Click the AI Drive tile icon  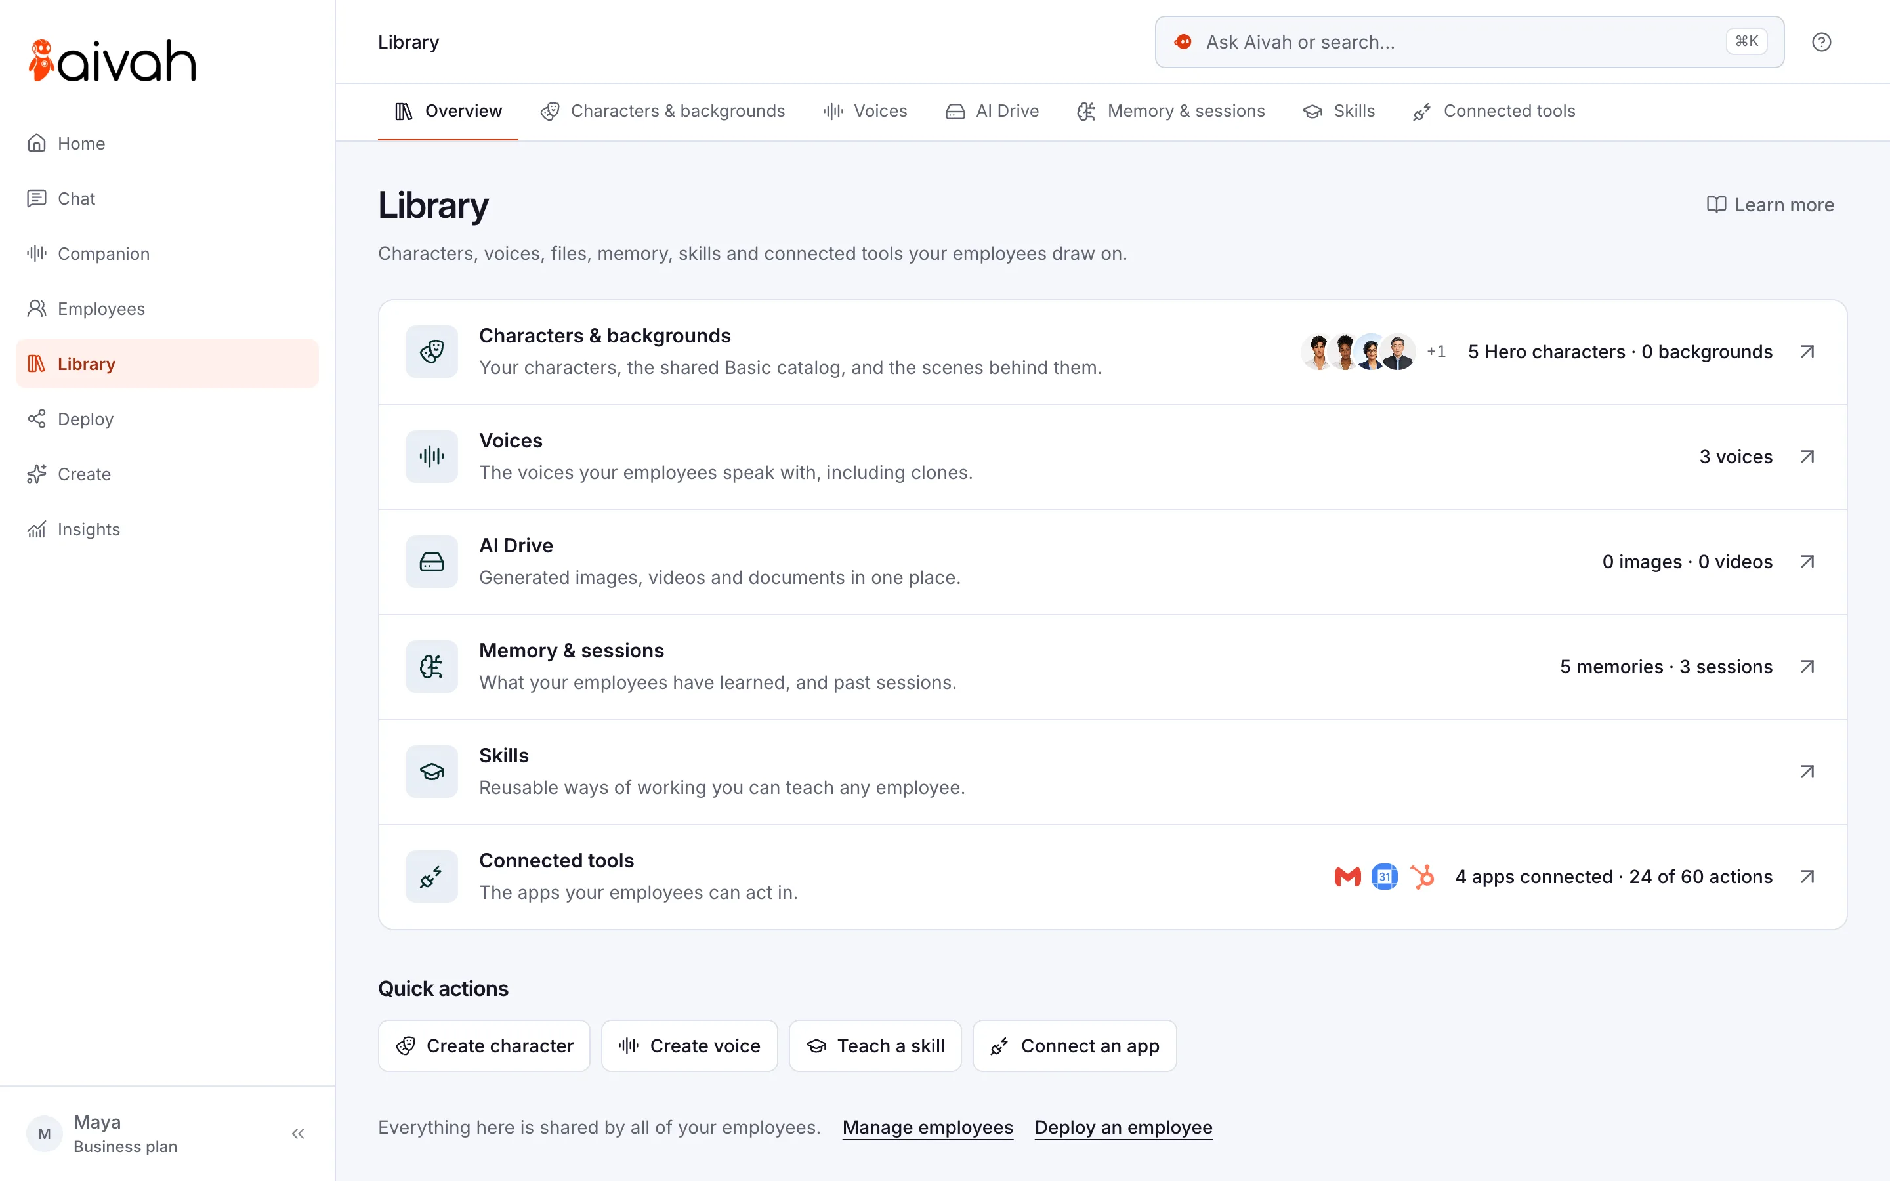(431, 562)
